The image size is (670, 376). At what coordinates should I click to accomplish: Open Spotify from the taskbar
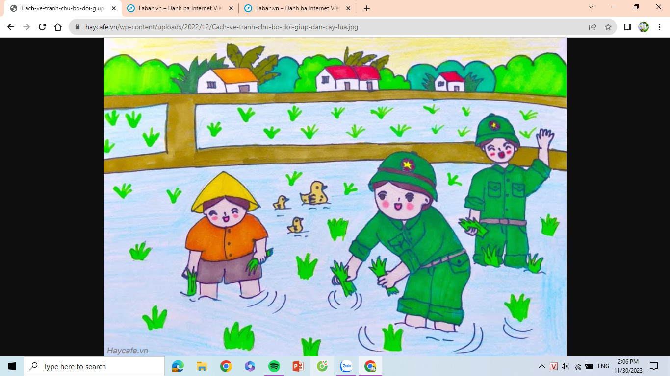pos(274,366)
